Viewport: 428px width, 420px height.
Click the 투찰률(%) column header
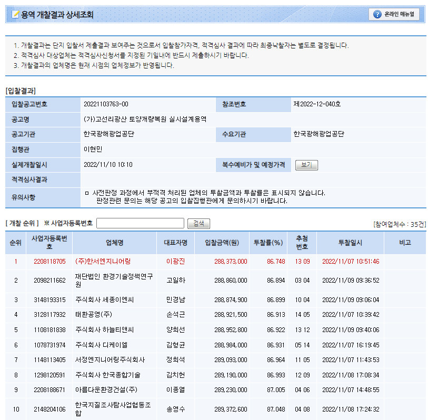pos(268,243)
